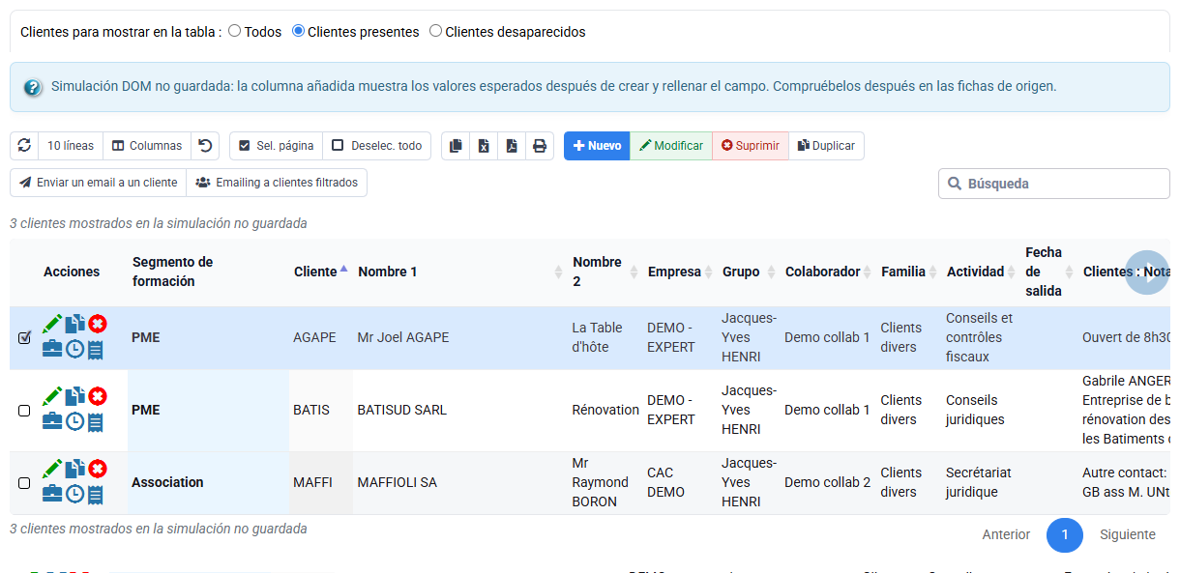The width and height of the screenshot is (1180, 573).
Task: Open clock icon for MAFFI row
Action: click(x=74, y=494)
